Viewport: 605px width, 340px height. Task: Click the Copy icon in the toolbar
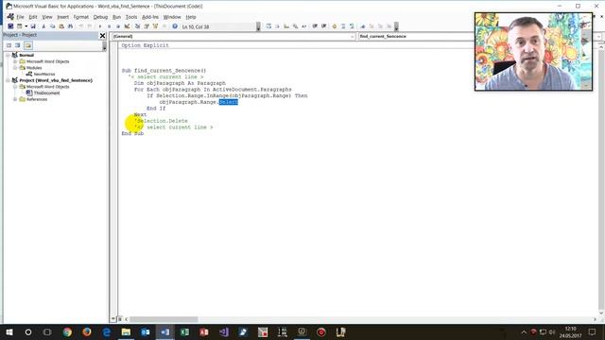53,26
